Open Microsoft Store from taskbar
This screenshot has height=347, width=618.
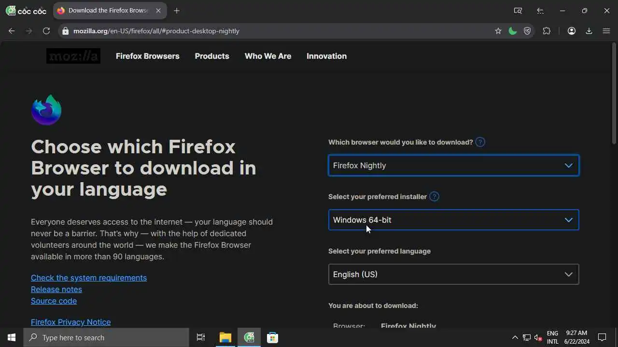click(x=273, y=337)
